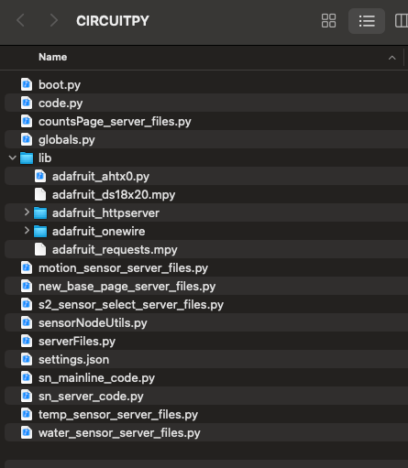
Task: Select the list view button
Action: coord(367,21)
